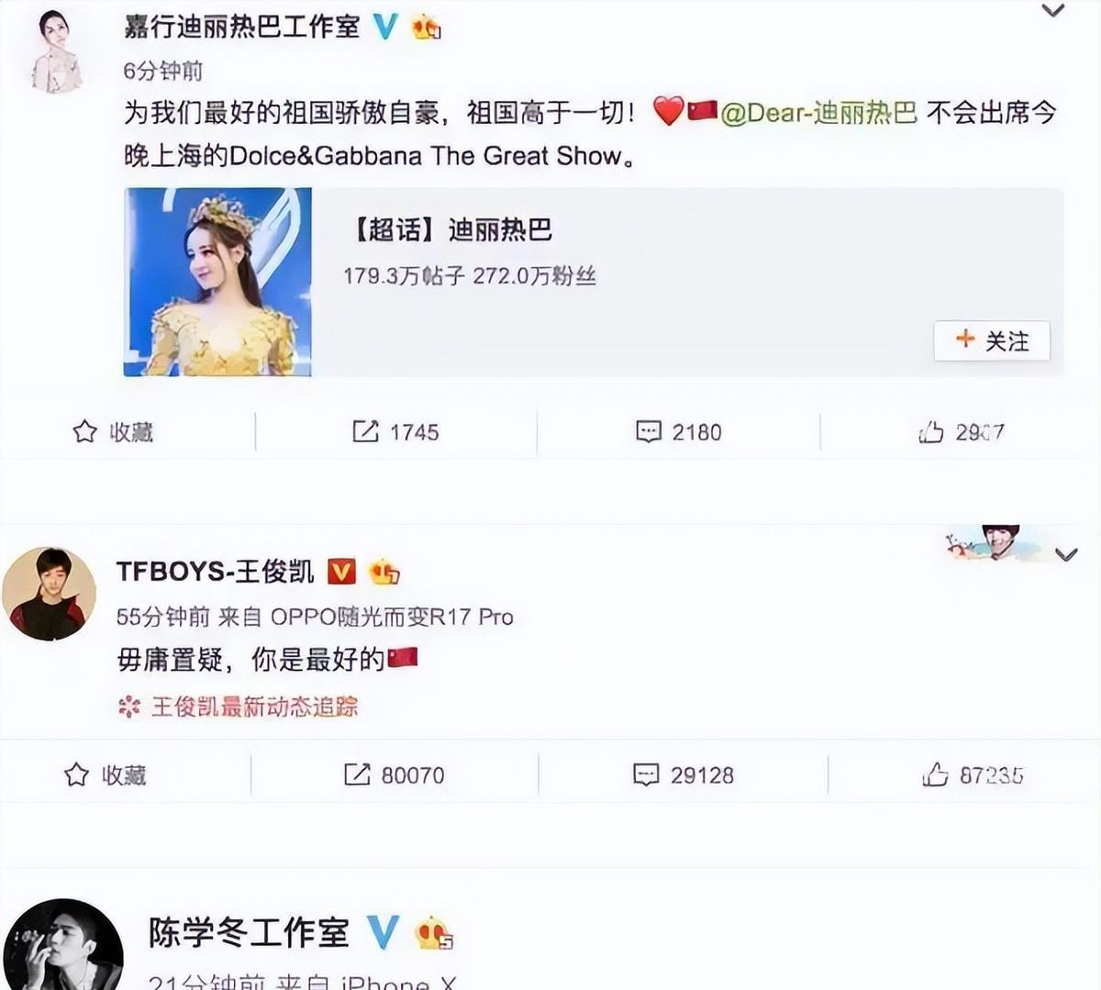Repost the Dilraba studio post showing 1745

395,431
